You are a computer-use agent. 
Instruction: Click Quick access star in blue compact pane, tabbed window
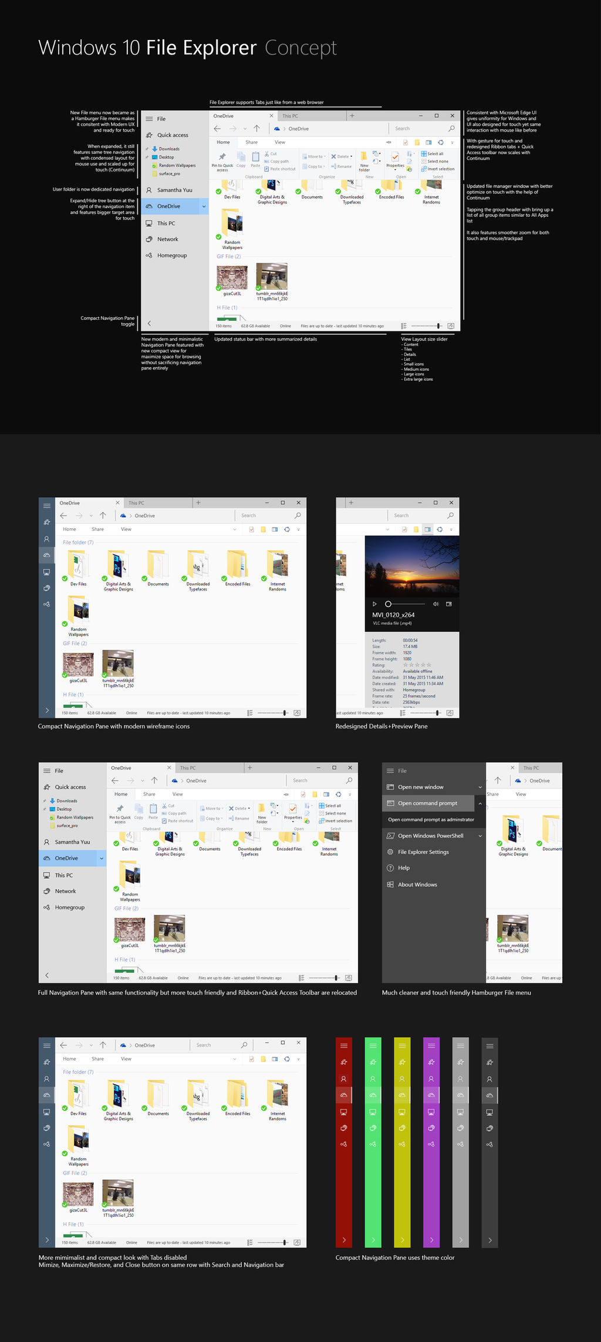tap(47, 522)
